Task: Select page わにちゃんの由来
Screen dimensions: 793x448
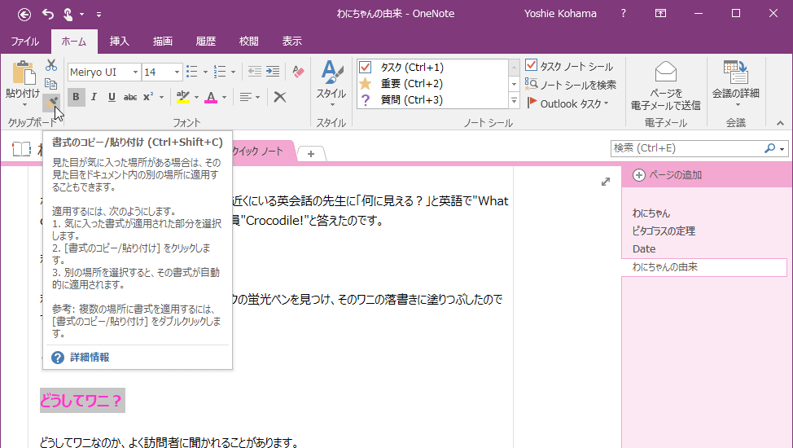Action: (x=704, y=267)
